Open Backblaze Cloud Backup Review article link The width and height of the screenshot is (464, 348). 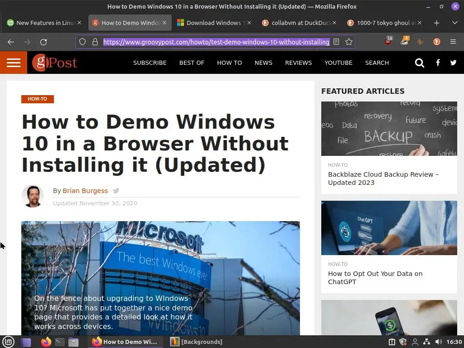(x=383, y=179)
